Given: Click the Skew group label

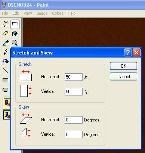Looking at the screenshot, I should click(24, 107).
